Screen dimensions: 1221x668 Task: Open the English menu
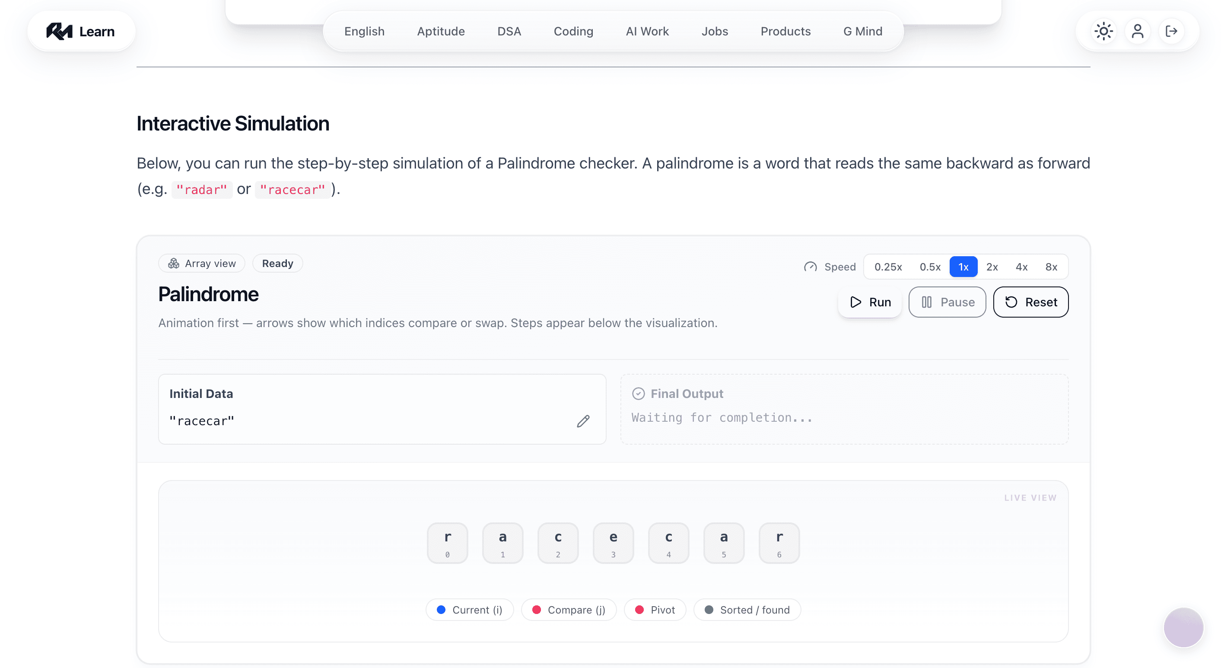click(364, 31)
